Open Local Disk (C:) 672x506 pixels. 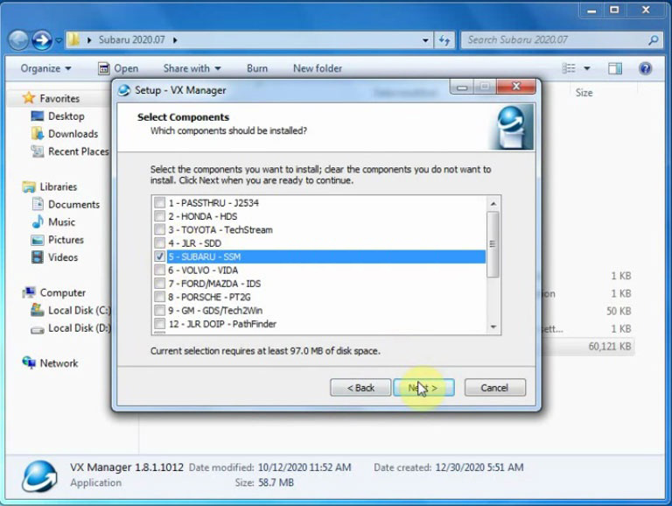coord(80,311)
